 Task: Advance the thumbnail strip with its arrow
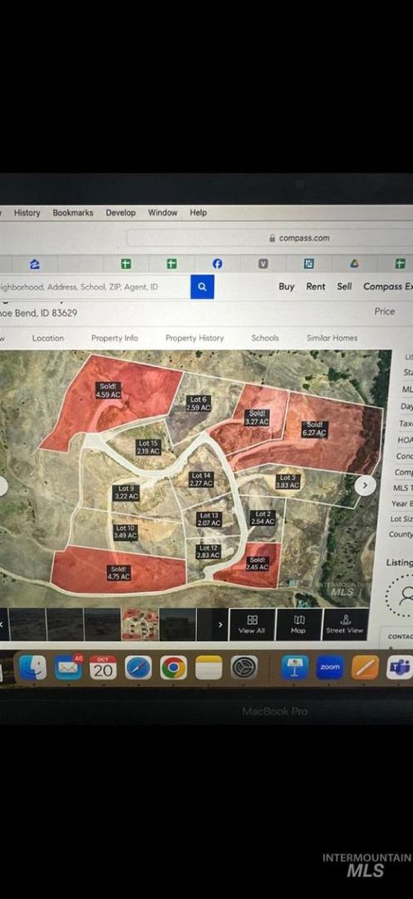click(x=220, y=624)
